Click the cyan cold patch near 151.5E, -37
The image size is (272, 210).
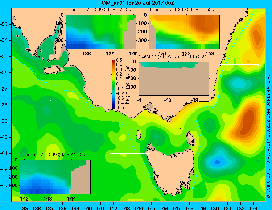(239, 84)
